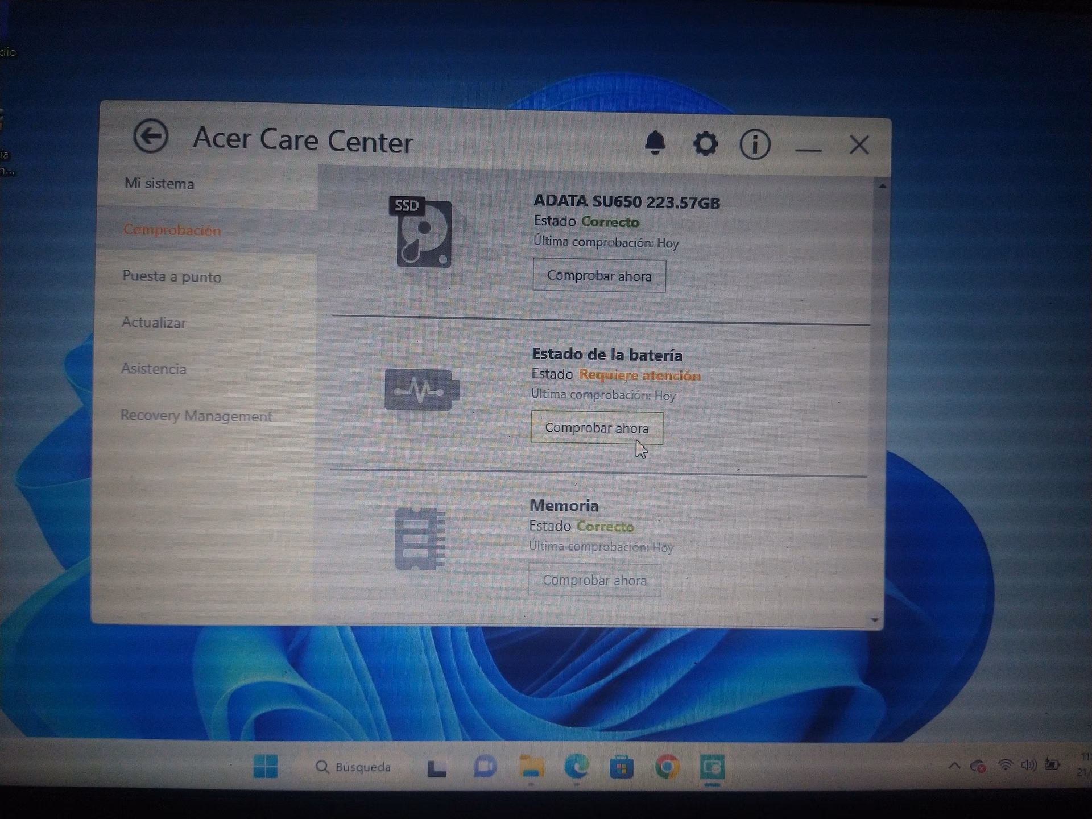Click Acer Care Center taskbar icon
Screen dimensions: 1092x819
pos(712,767)
